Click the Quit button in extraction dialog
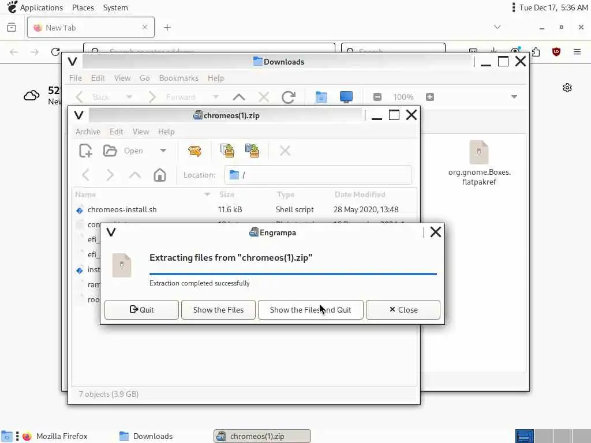 point(142,310)
